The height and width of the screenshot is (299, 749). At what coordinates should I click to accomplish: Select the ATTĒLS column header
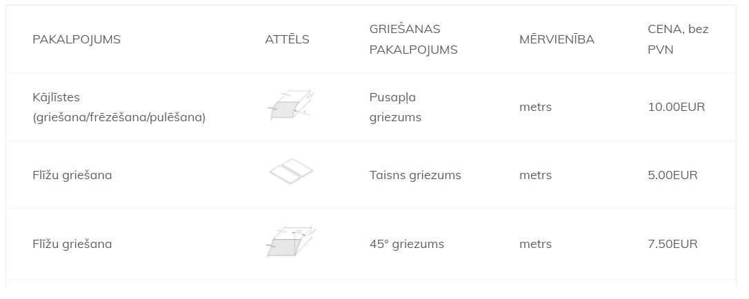287,39
